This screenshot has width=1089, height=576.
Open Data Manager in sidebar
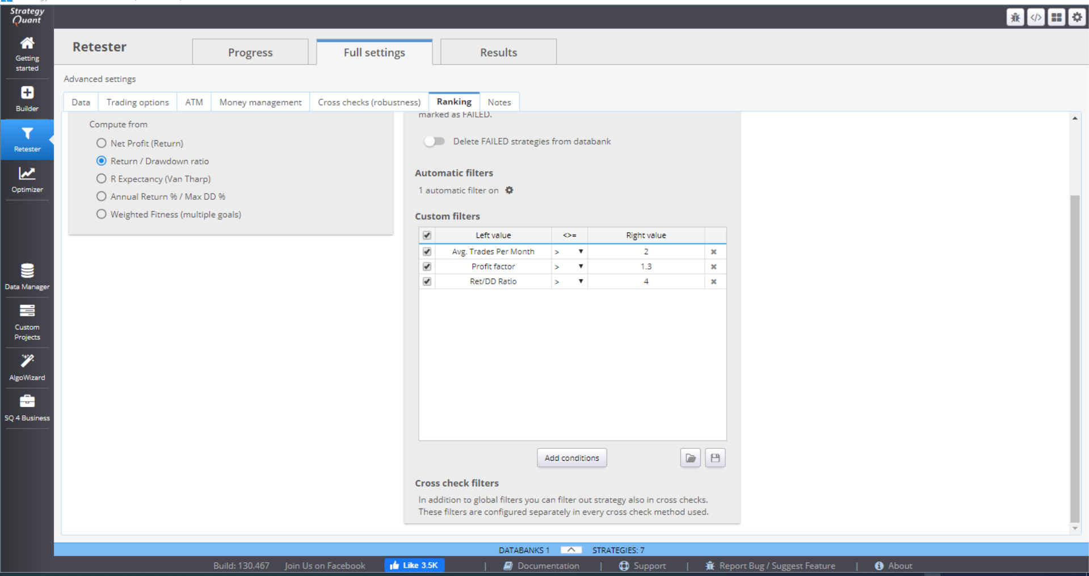(x=27, y=276)
